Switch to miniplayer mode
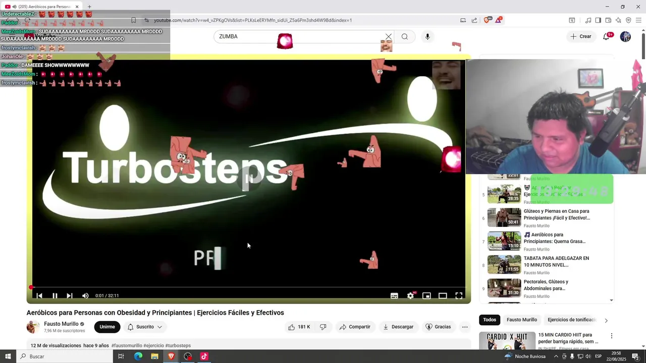Screen dimensions: 646x363 (x=426, y=296)
